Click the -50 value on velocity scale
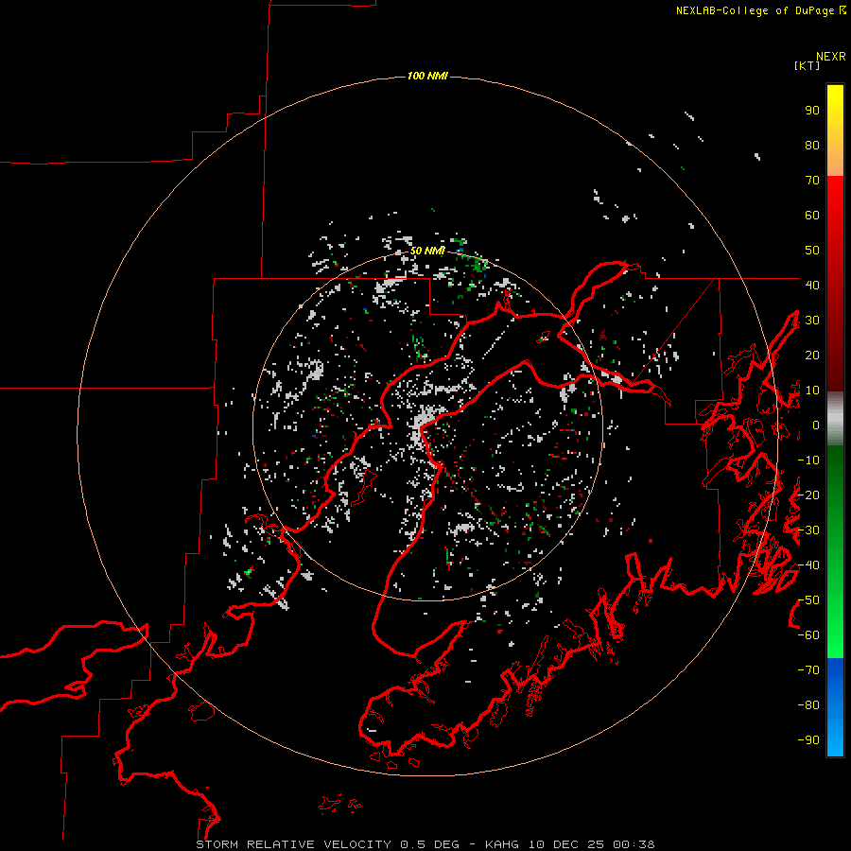Image resolution: width=851 pixels, height=851 pixels. tap(808, 600)
